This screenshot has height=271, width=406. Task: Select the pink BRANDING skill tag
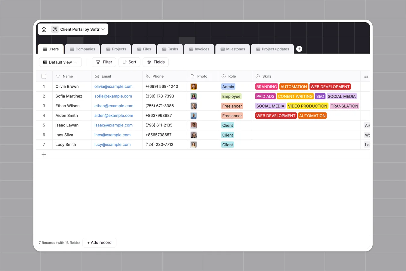pos(266,86)
